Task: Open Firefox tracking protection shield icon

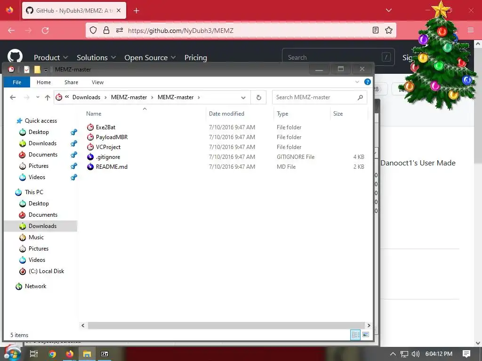Action: click(93, 30)
